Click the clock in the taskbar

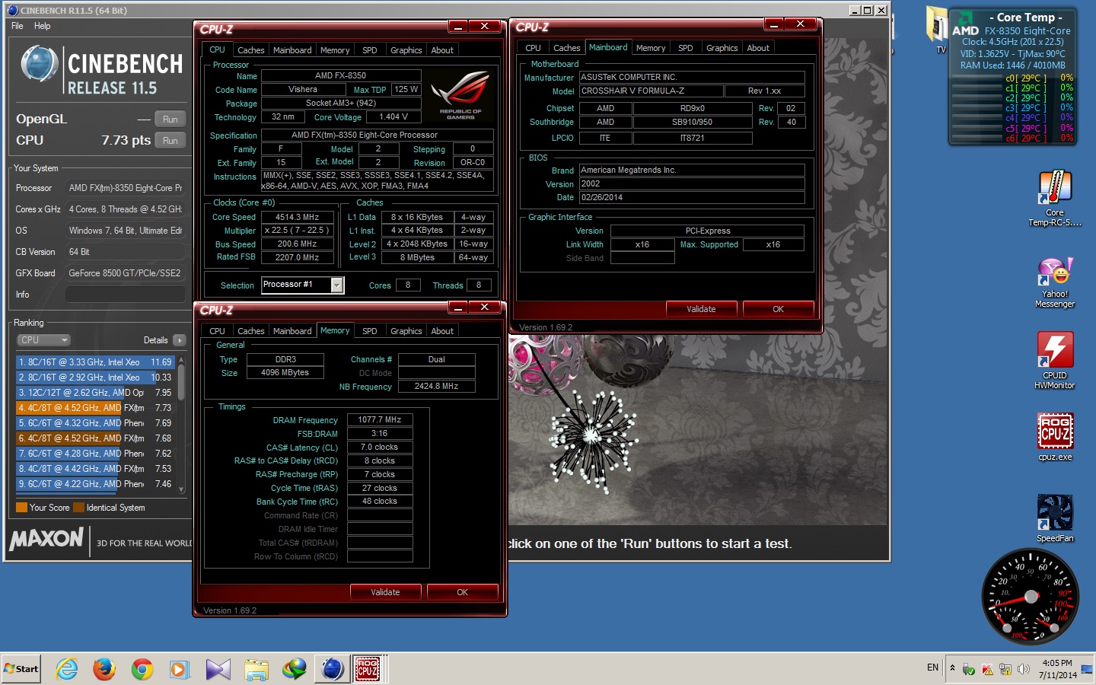click(x=1057, y=669)
